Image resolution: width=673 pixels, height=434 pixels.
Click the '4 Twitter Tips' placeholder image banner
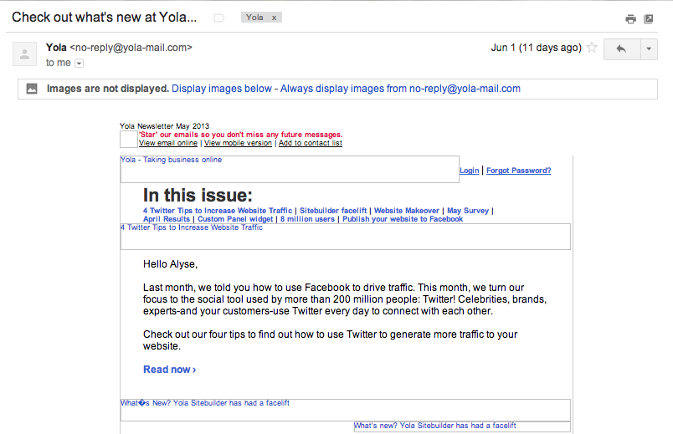click(346, 237)
